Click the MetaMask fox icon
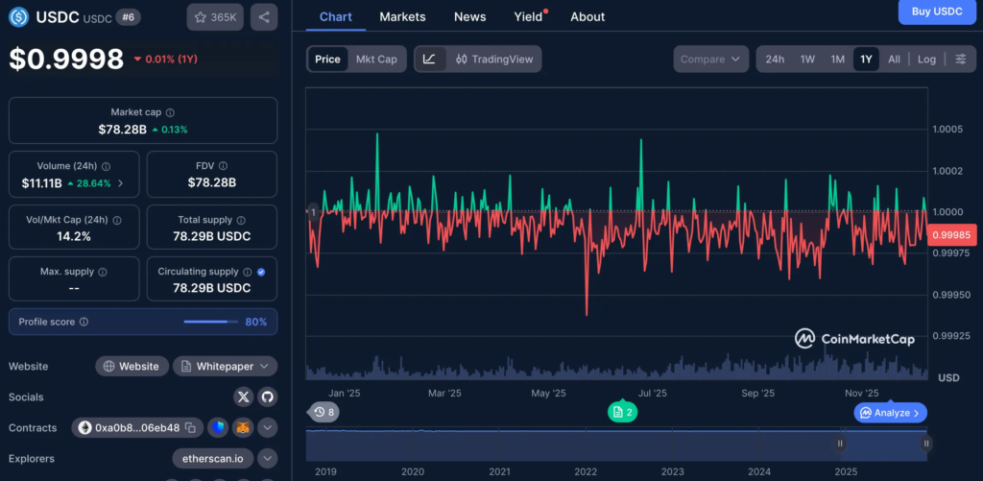 point(243,427)
